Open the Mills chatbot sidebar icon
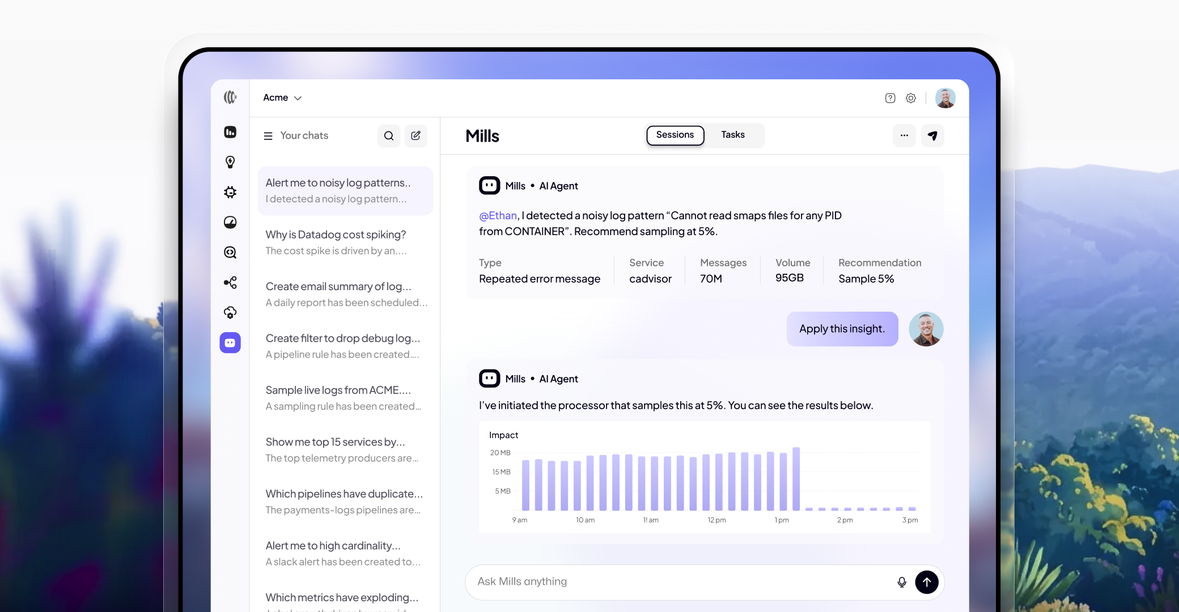The height and width of the screenshot is (612, 1179). [230, 343]
